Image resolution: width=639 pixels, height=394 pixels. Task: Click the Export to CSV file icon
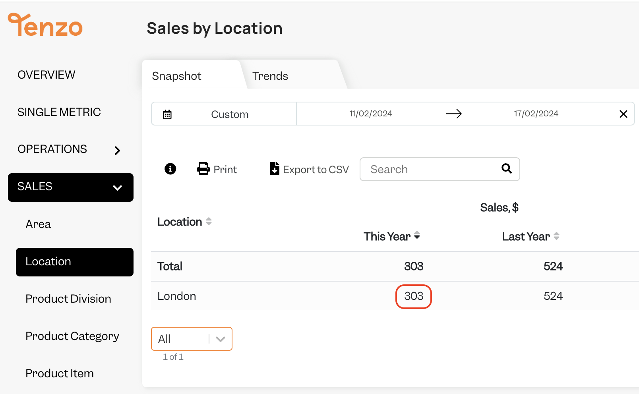coord(274,168)
